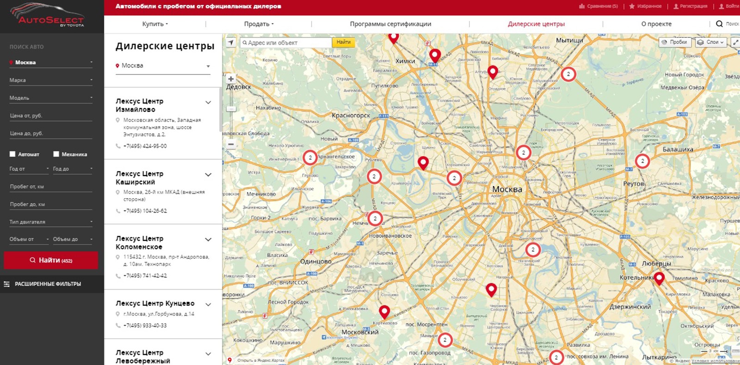Viewport: 740px width, 365px height.
Task: Click the dealer pin near Алтуфьево
Action: (x=493, y=72)
